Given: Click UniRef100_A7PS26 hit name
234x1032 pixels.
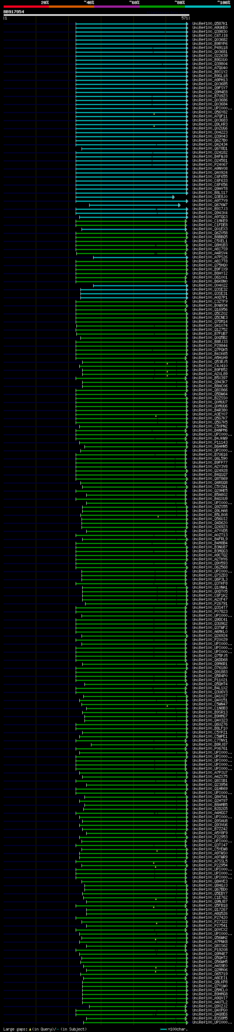Looking at the screenshot, I should click(210, 258).
